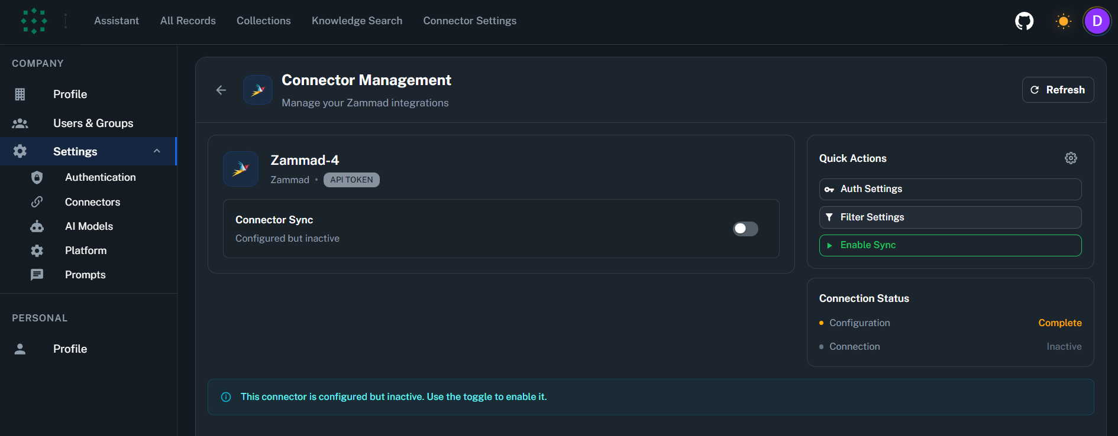Viewport: 1118px width, 436px height.
Task: Click the Inactive connection status
Action: click(x=1064, y=346)
